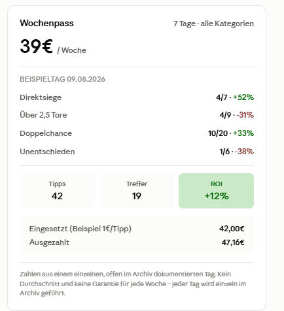Click the Tipps 42 stat tile
The height and width of the screenshot is (311, 284).
coord(57,191)
